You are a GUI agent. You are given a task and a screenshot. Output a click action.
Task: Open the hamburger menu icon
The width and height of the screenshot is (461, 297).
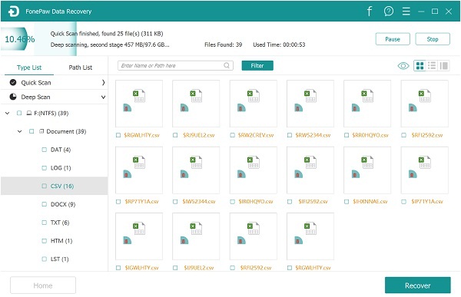click(406, 12)
